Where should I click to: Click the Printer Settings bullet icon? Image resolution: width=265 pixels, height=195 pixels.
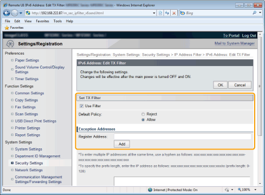(12, 128)
